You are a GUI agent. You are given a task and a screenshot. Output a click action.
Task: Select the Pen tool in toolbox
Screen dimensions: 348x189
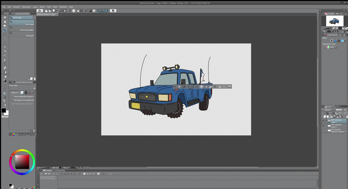(x=5, y=47)
